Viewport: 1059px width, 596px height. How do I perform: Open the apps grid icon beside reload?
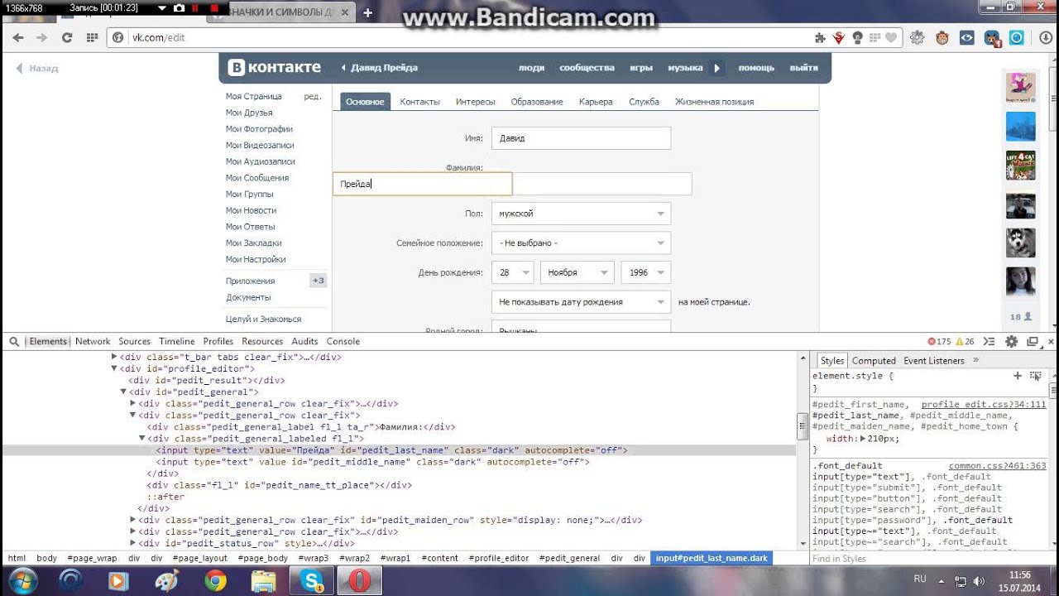(x=92, y=37)
